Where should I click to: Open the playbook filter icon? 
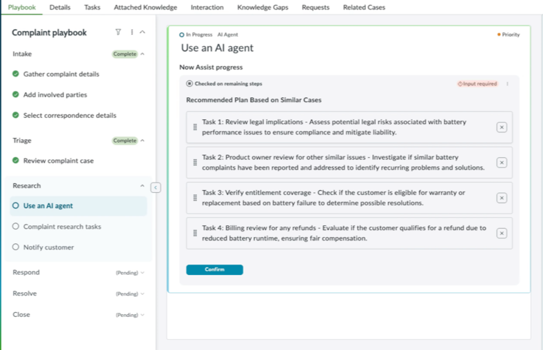pos(118,32)
